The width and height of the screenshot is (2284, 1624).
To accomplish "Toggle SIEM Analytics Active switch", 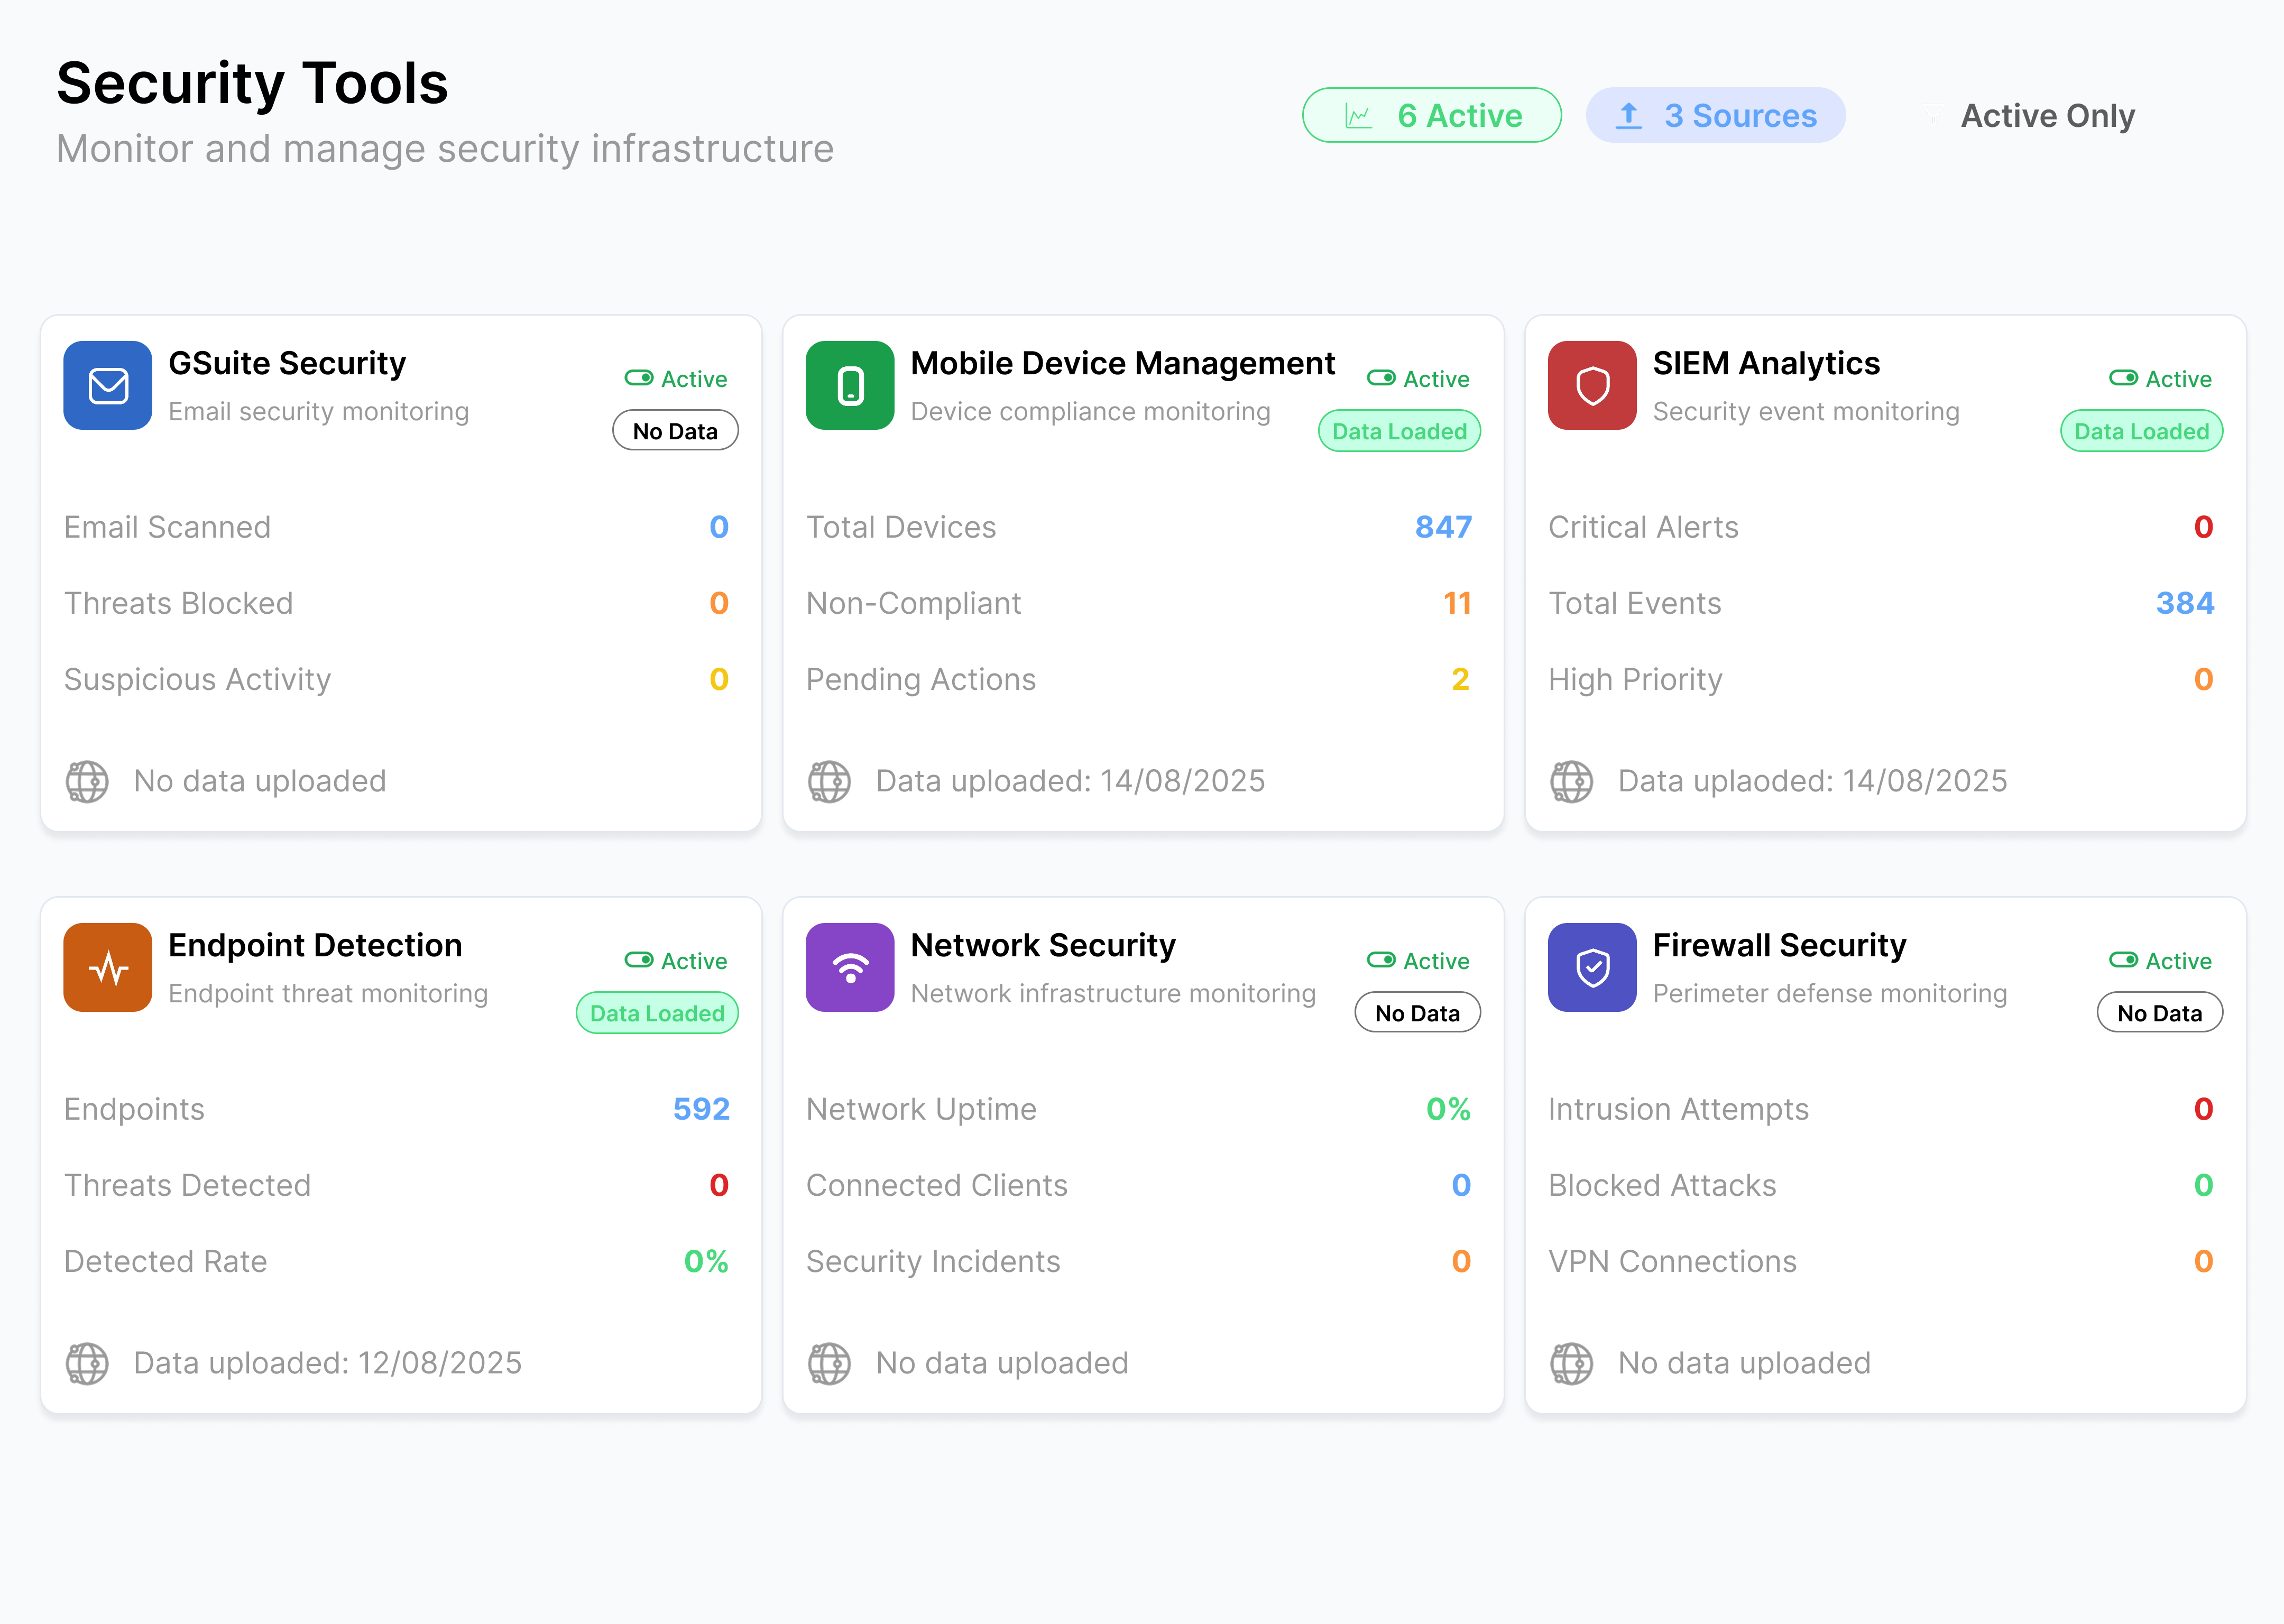I will point(2123,378).
